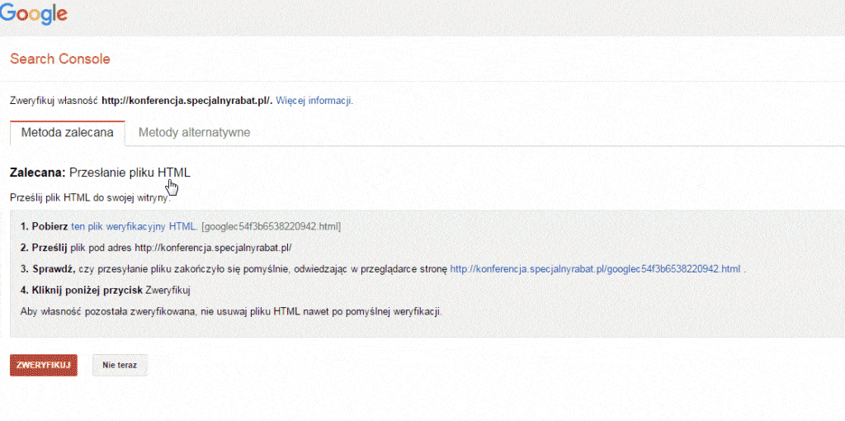Download ten plik weryfikacyjny HTML
The width and height of the screenshot is (845, 421).
(x=134, y=226)
